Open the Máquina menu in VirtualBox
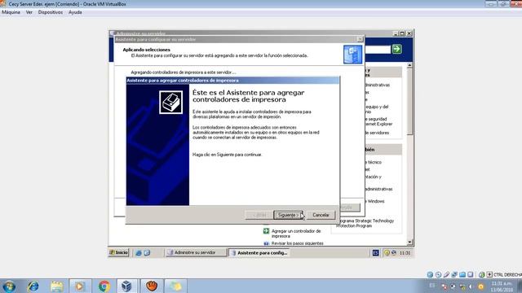The width and height of the screenshot is (522, 293). (11, 12)
